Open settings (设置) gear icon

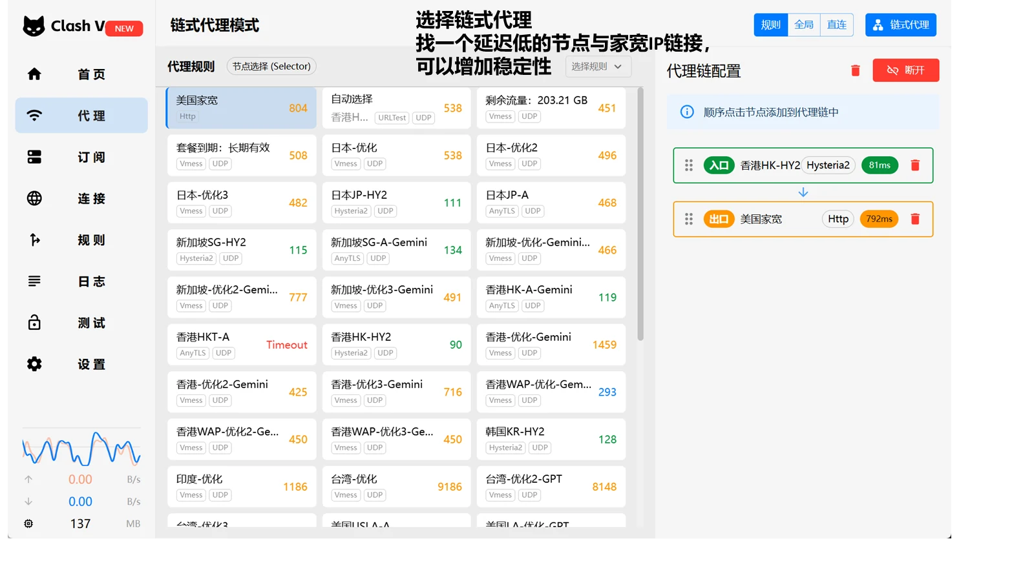34,363
